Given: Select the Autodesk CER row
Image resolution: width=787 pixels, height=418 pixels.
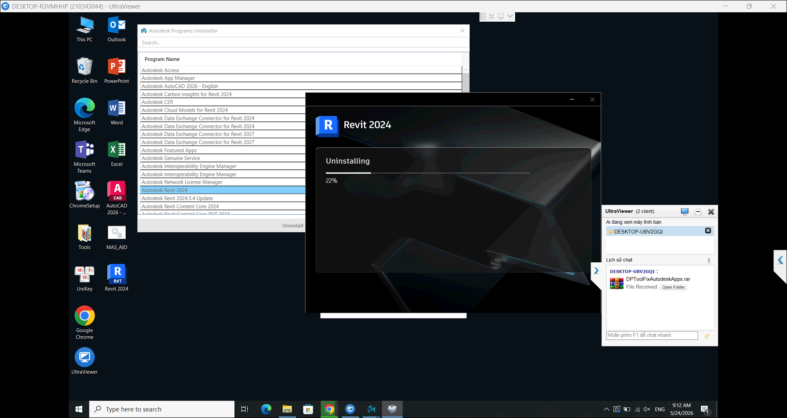Looking at the screenshot, I should click(223, 102).
